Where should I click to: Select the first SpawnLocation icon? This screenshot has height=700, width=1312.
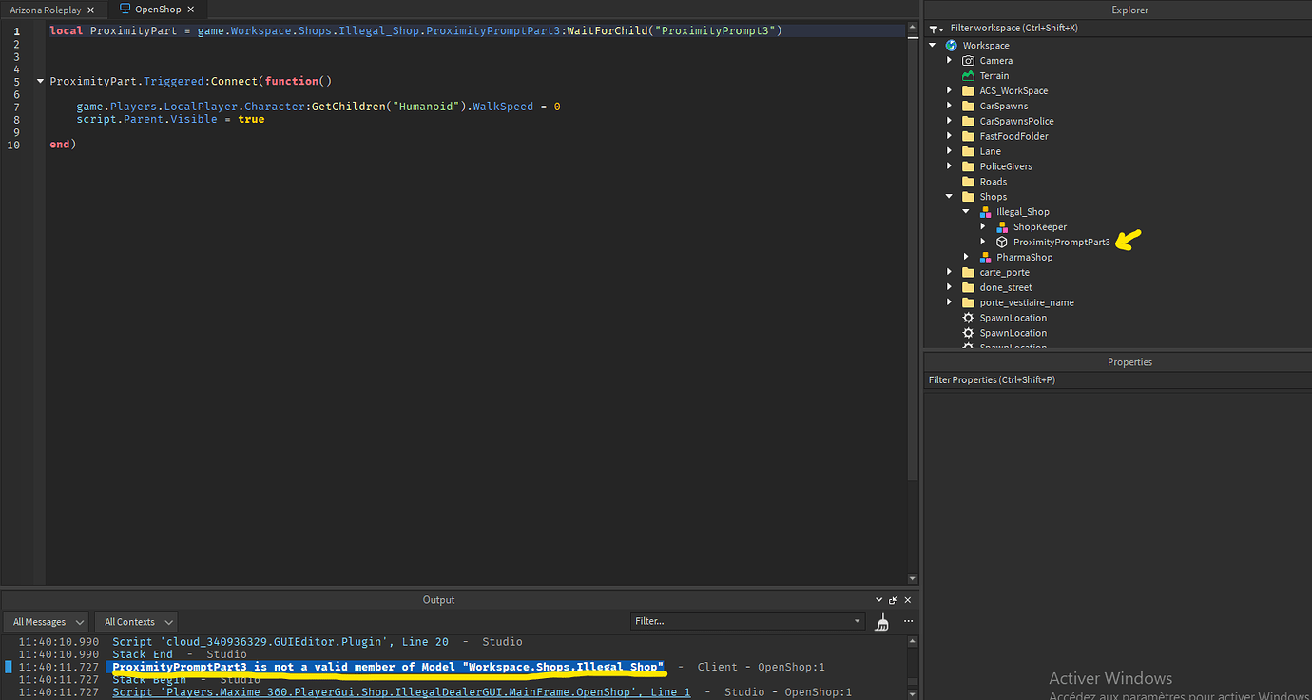[x=967, y=317]
